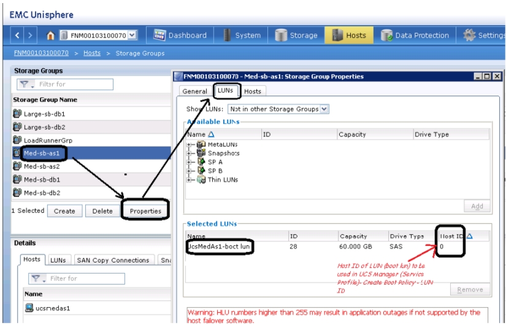Expand the Snapshots tree node
The width and height of the screenshot is (506, 325).
coord(189,154)
